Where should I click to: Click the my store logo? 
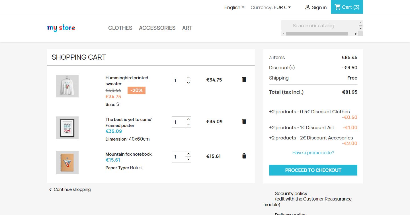click(x=61, y=28)
